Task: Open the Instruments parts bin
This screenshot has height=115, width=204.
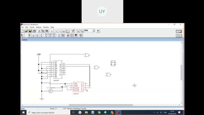Action: point(81,35)
